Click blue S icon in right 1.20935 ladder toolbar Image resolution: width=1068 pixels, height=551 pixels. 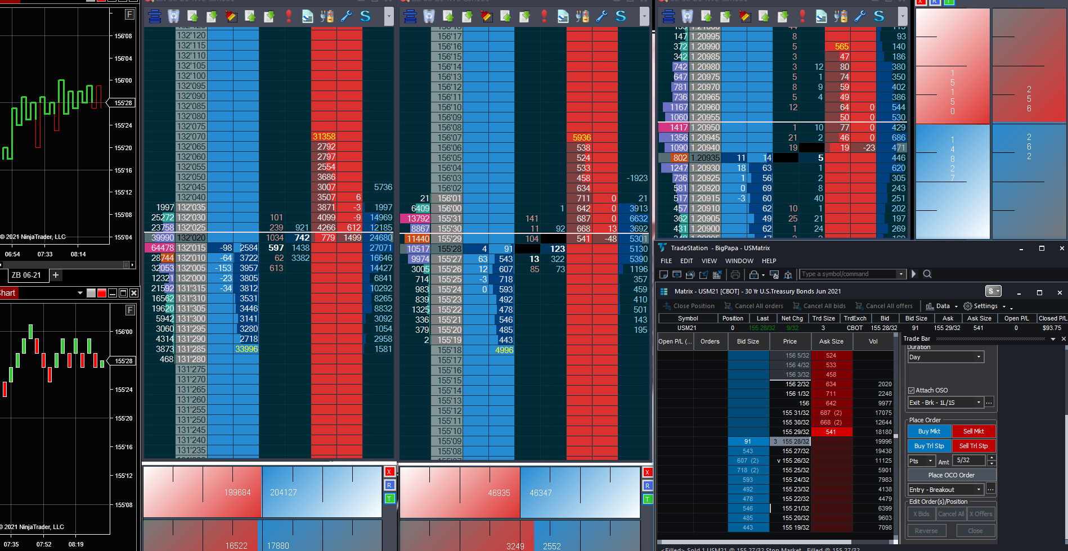click(x=879, y=16)
